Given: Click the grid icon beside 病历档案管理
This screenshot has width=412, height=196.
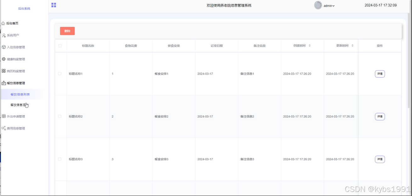Looking at the screenshot, I should [4, 71].
